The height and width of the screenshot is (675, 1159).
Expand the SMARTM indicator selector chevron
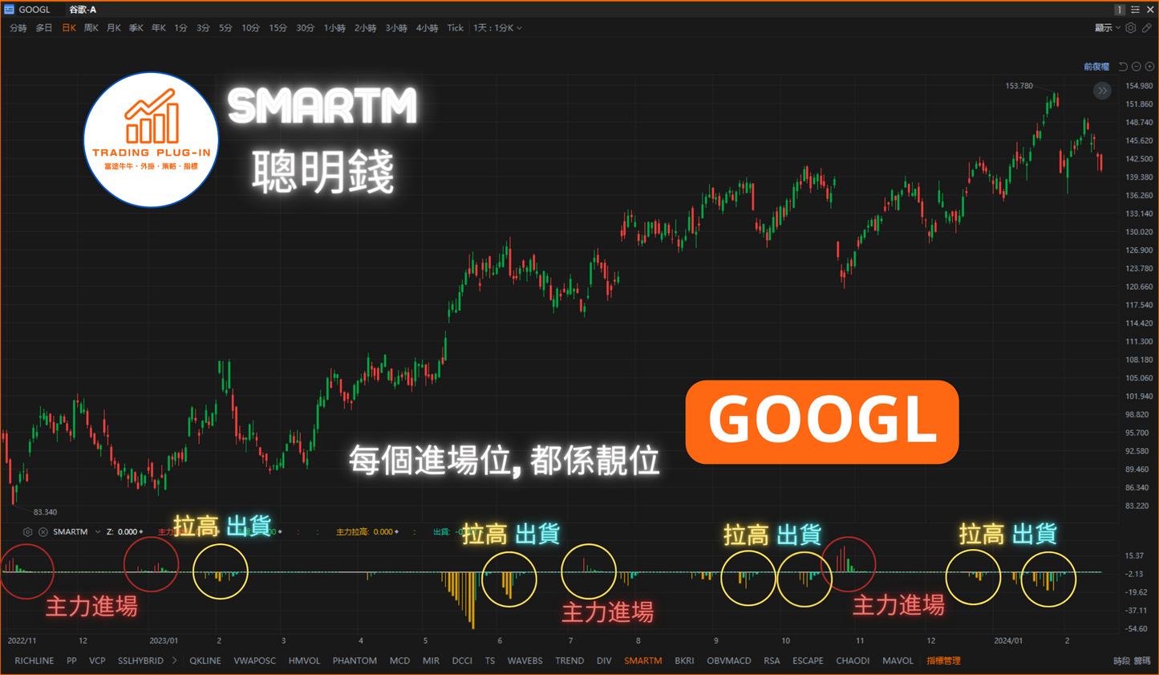98,532
